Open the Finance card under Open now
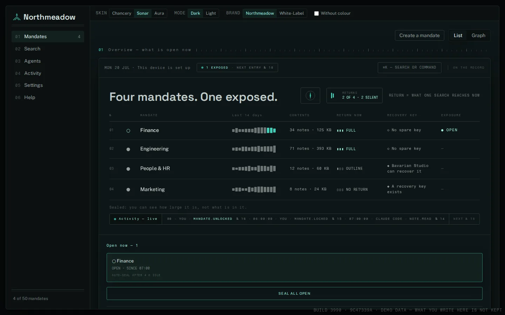Screen dimensions: 505x315 (295, 267)
